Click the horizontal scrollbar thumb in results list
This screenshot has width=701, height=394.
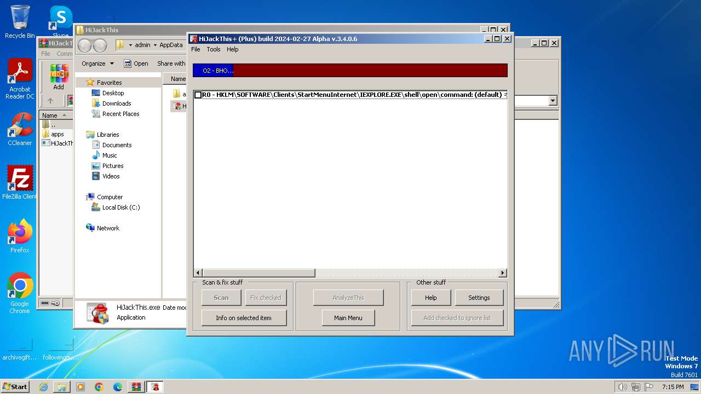click(259, 273)
